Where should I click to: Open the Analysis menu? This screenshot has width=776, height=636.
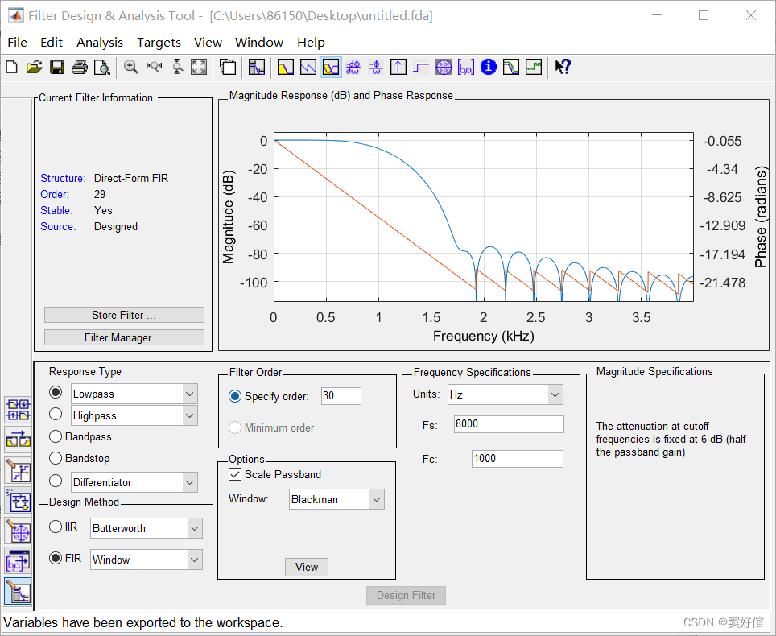pyautogui.click(x=100, y=42)
